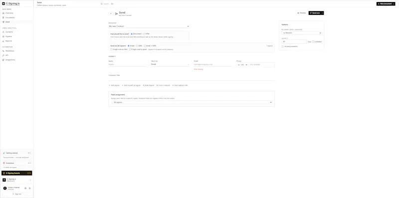Click From contacts

[163, 85]
